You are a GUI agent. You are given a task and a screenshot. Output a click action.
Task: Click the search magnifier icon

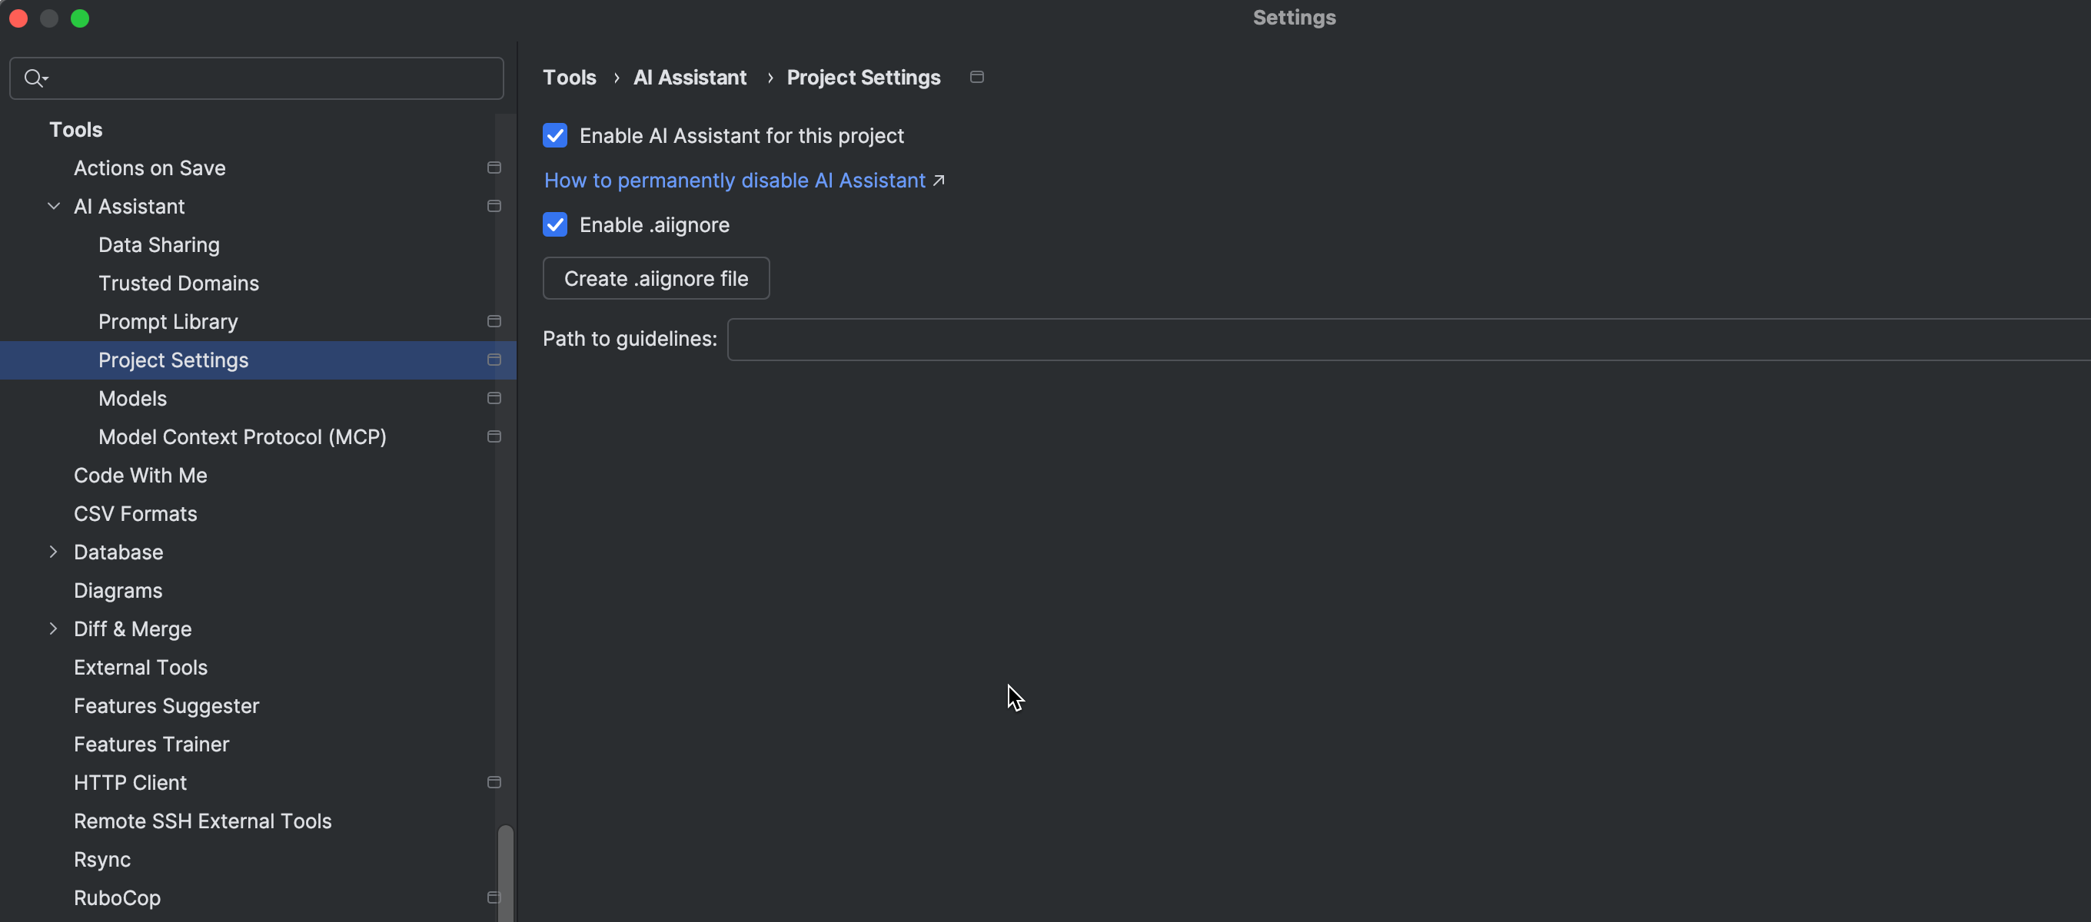pyautogui.click(x=34, y=78)
